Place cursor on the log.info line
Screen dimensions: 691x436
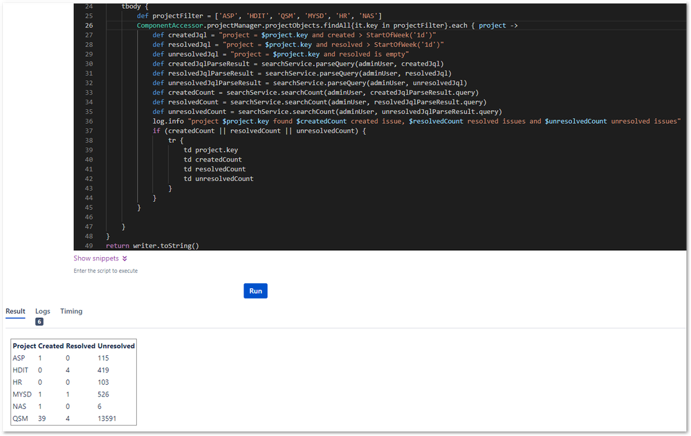(416, 121)
